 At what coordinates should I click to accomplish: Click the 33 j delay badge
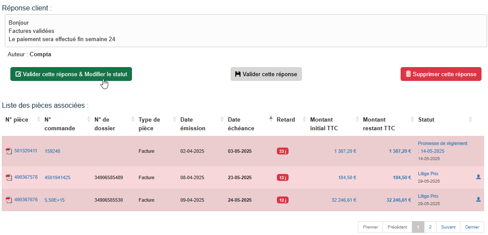coord(283,151)
